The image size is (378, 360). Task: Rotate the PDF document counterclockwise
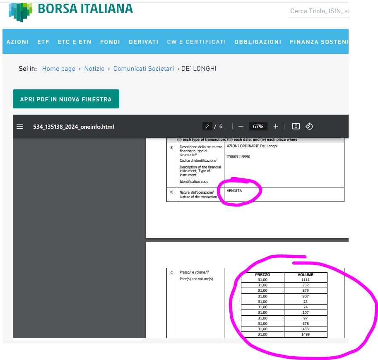309,126
